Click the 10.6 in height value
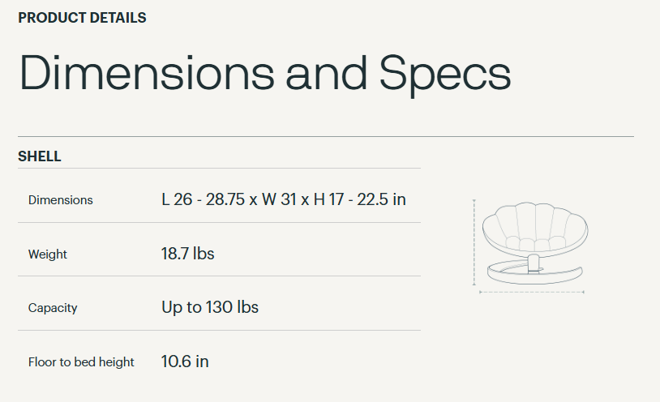660x402 pixels. point(185,361)
